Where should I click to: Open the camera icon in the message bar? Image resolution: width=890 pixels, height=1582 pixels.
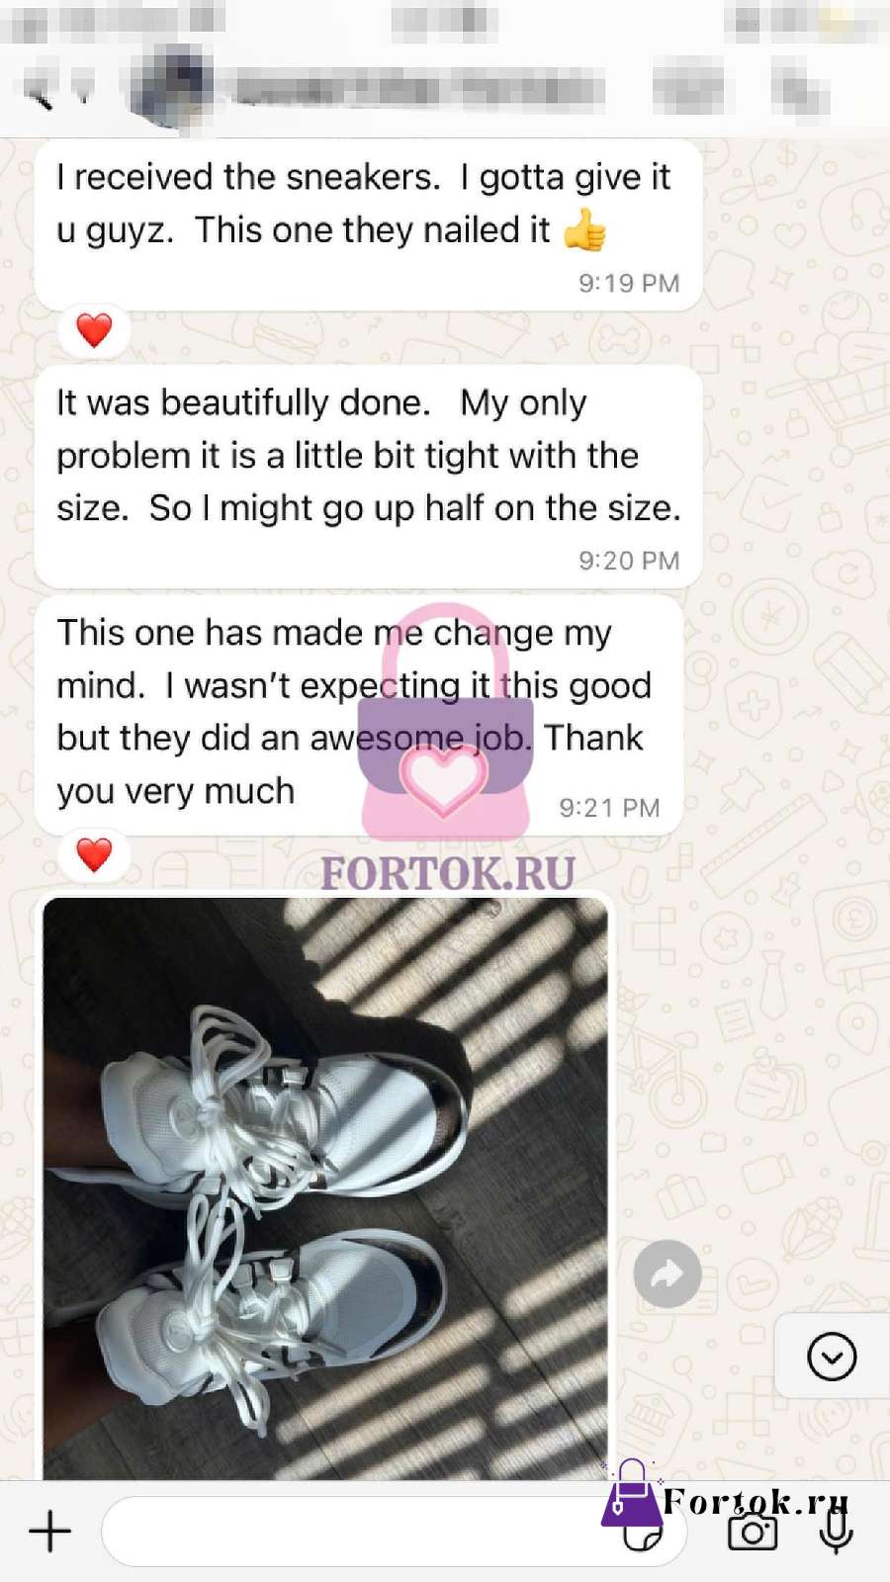(x=753, y=1532)
